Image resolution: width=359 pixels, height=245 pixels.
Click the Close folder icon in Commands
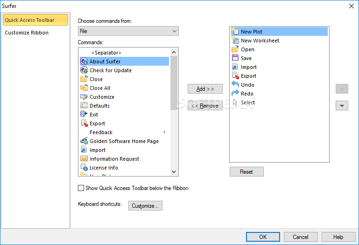[84, 79]
